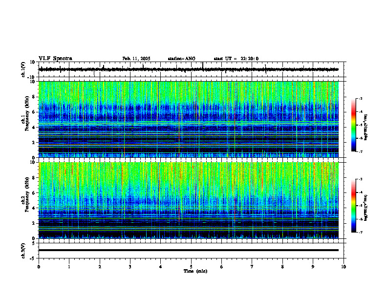This screenshot has width=387, height=299.
Task: Click the "5" tick on ch.3(V) axis
Action: (x=34, y=243)
